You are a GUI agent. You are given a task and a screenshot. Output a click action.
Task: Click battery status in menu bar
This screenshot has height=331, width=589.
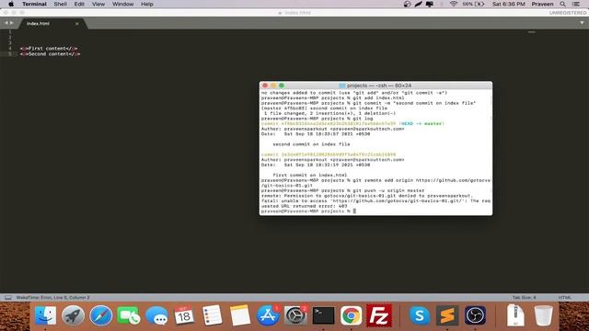(474, 4)
